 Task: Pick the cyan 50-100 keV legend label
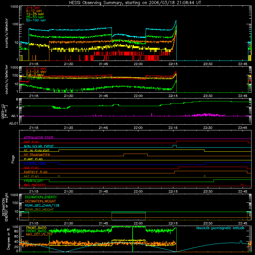pyautogui.click(x=36, y=20)
